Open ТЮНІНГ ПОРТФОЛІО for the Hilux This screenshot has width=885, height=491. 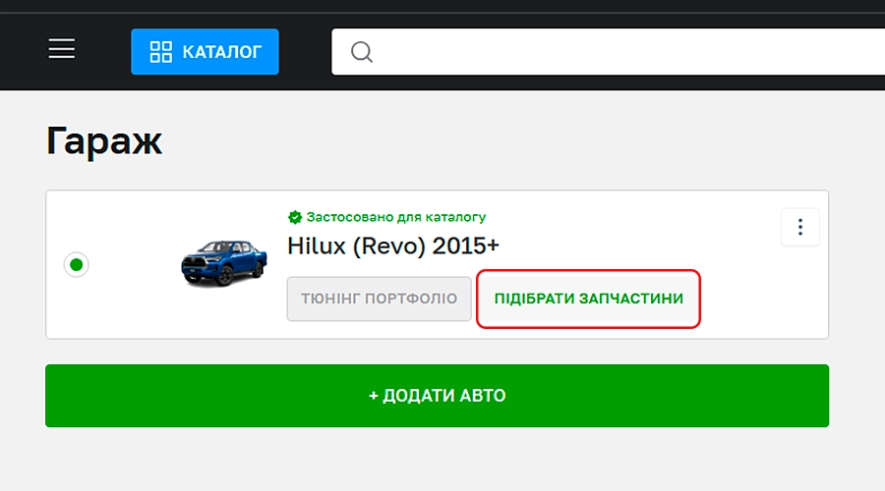point(379,299)
